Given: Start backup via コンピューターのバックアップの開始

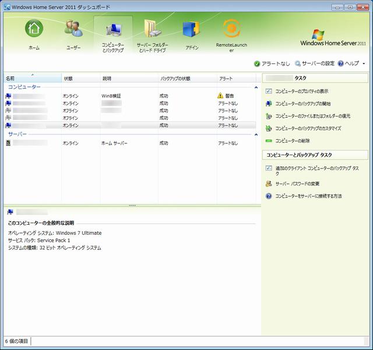Looking at the screenshot, I should (303, 104).
